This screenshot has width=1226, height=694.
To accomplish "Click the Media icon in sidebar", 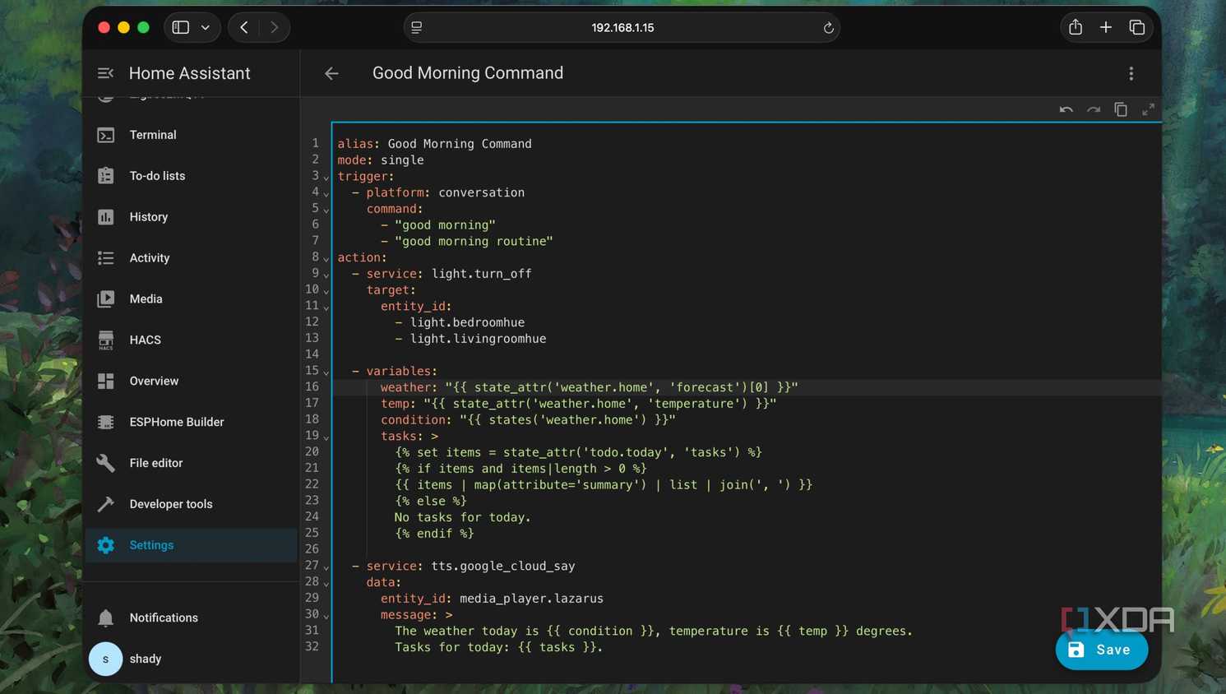I will 106,299.
